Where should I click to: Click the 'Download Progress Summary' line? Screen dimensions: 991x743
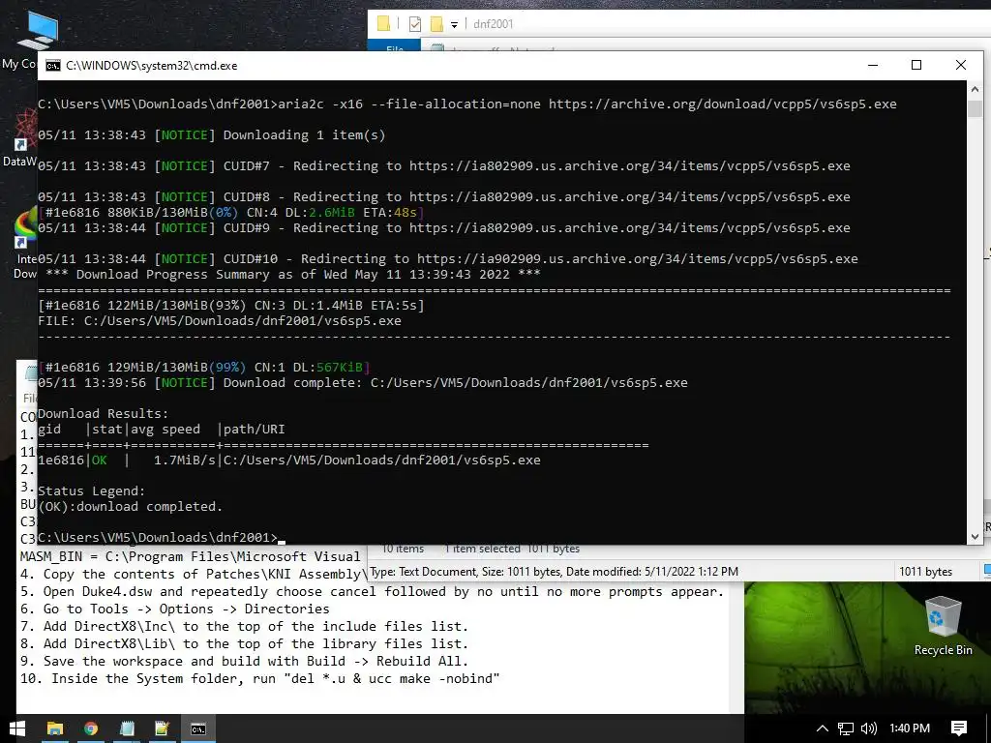[x=293, y=274]
